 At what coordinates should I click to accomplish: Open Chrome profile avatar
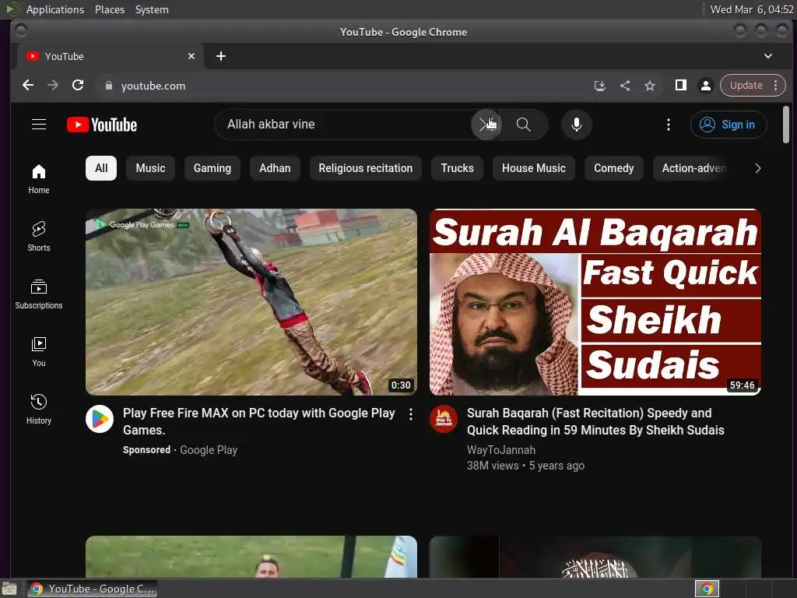click(x=705, y=86)
